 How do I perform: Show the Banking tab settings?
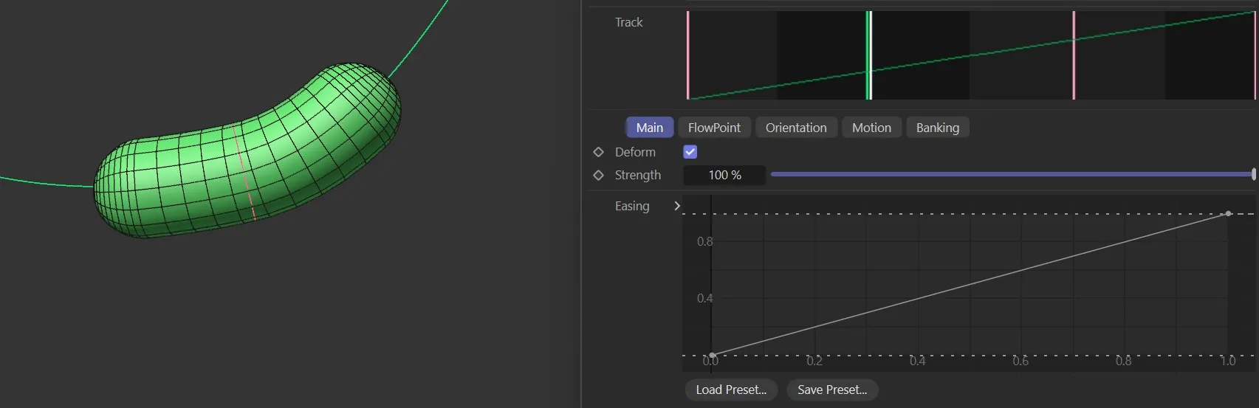(937, 128)
